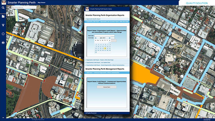The height and width of the screenshot is (121, 215).
Task: Go to next month in calendar
Action: pos(110,38)
